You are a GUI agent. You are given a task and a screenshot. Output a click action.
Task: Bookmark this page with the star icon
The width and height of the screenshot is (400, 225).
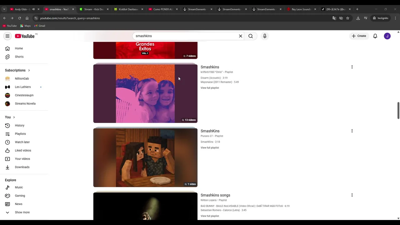(347, 18)
